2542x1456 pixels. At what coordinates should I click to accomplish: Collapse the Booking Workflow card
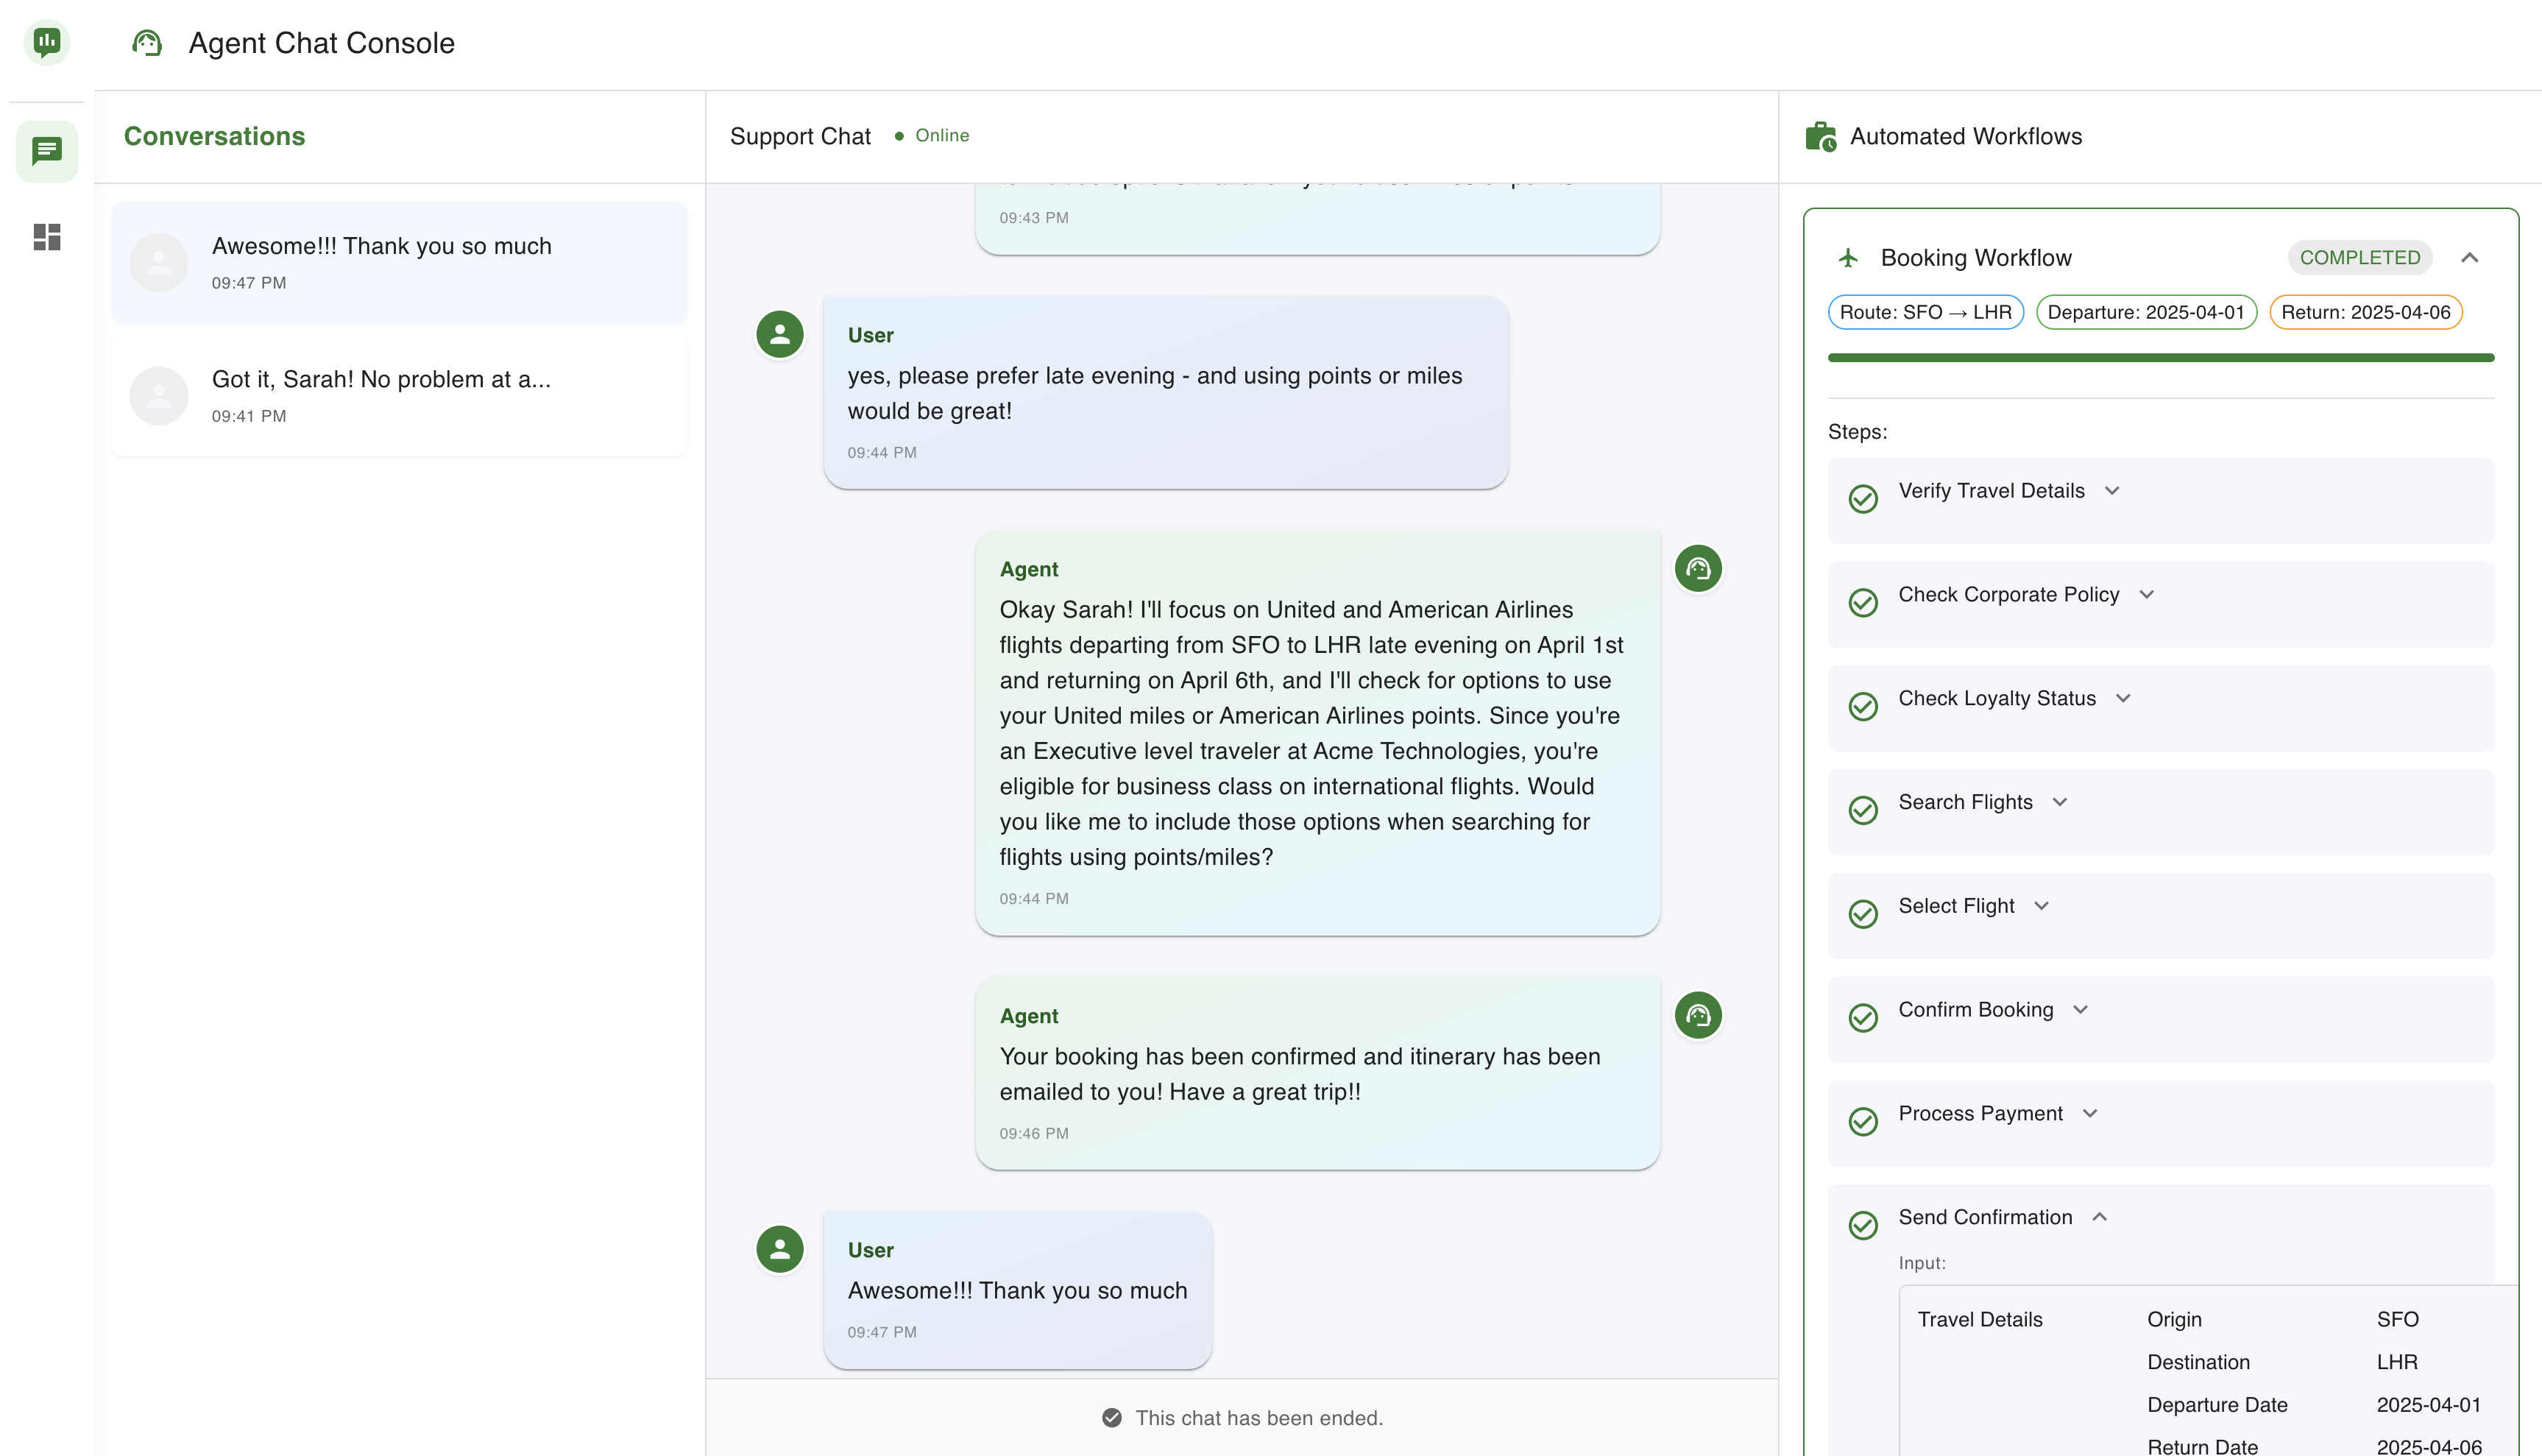tap(2469, 258)
